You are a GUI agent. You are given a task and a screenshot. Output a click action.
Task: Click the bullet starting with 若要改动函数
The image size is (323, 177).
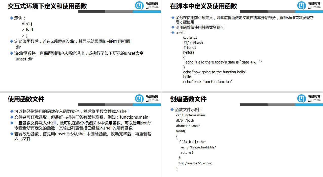point(81,136)
